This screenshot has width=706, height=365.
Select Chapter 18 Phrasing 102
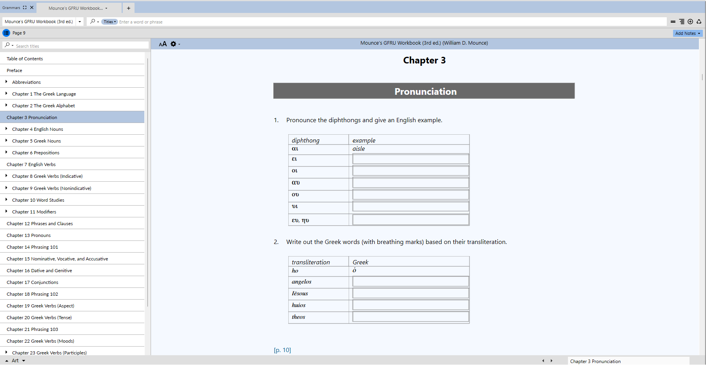coord(72,294)
